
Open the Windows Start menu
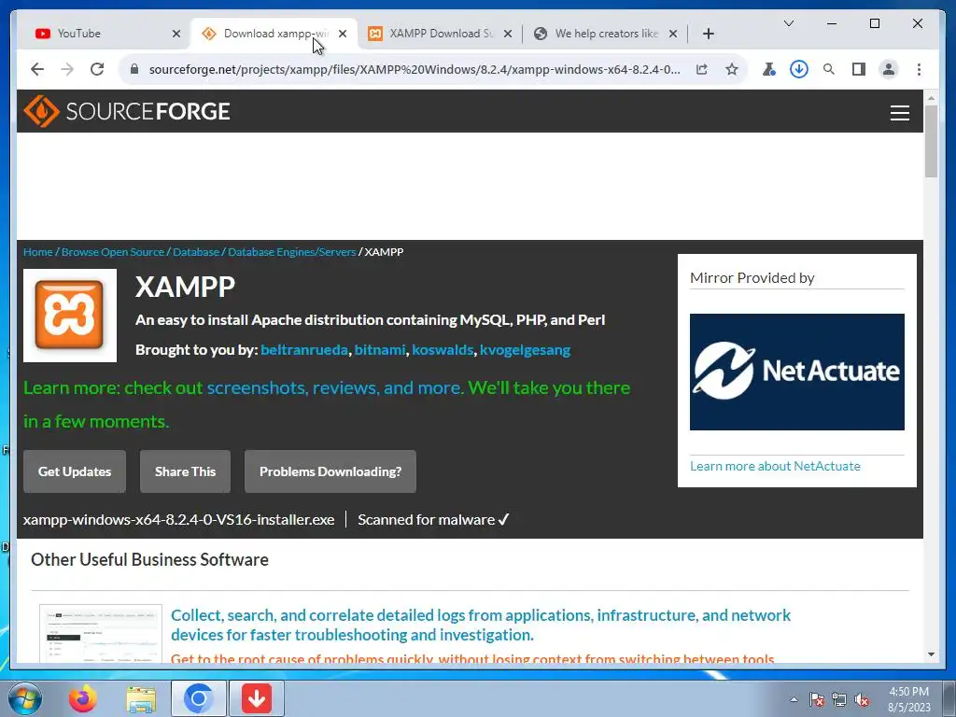(24, 698)
